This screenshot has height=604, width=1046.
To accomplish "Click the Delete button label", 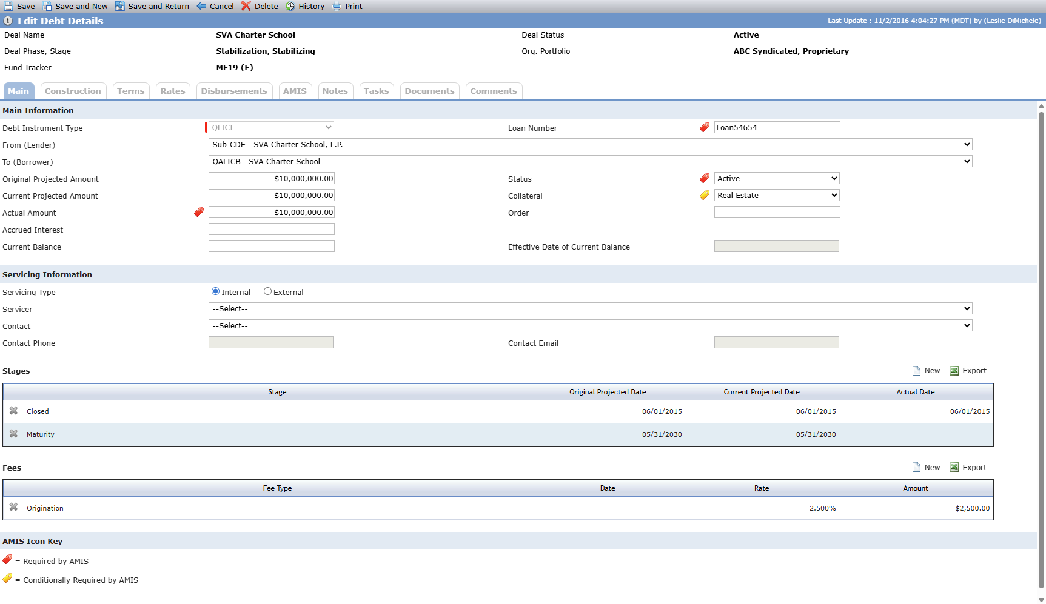I will 266,7.
